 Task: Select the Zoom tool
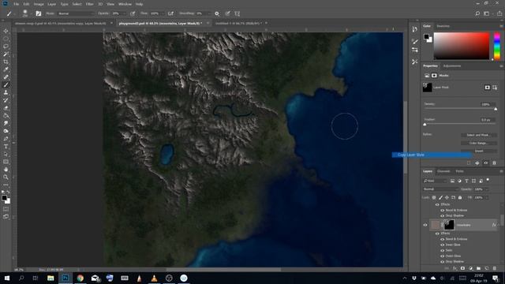(x=6, y=177)
